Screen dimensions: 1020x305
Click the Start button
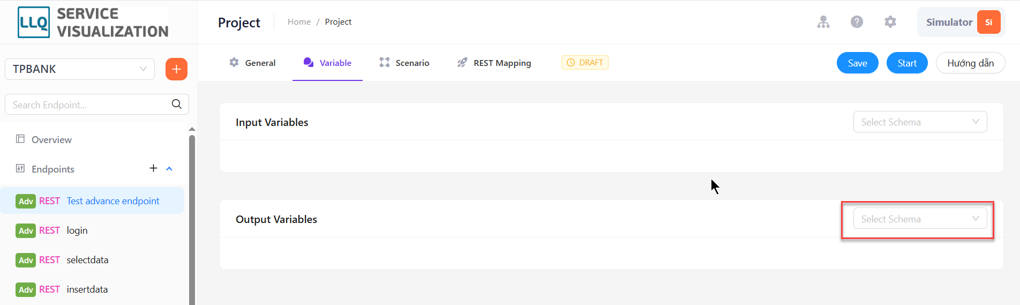point(906,63)
